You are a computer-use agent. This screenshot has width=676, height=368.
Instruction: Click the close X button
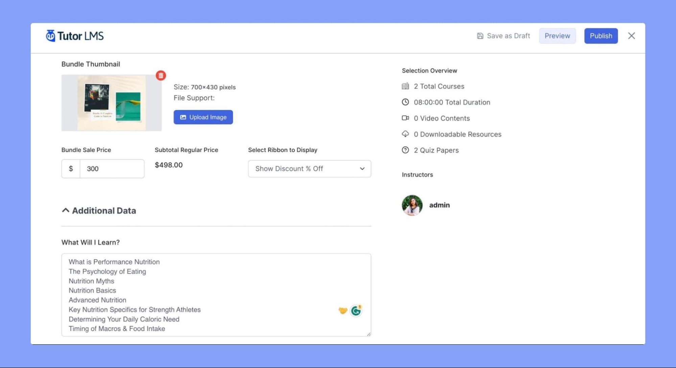pyautogui.click(x=631, y=35)
